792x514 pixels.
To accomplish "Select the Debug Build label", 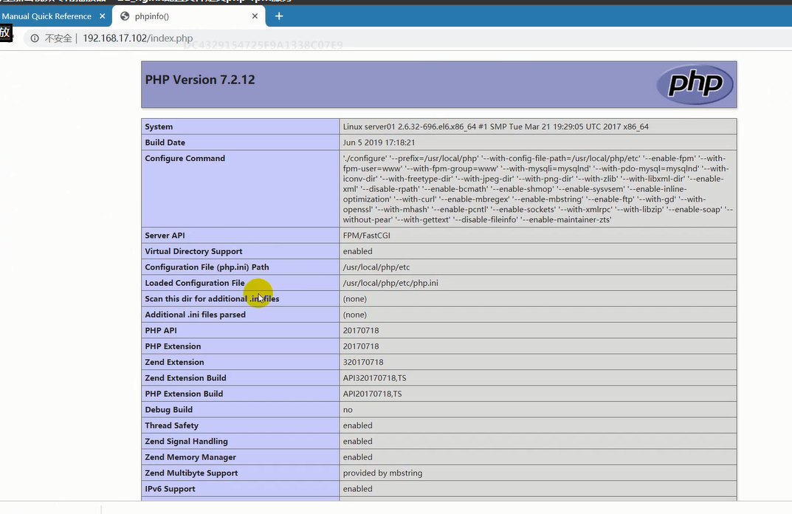I will tap(169, 410).
